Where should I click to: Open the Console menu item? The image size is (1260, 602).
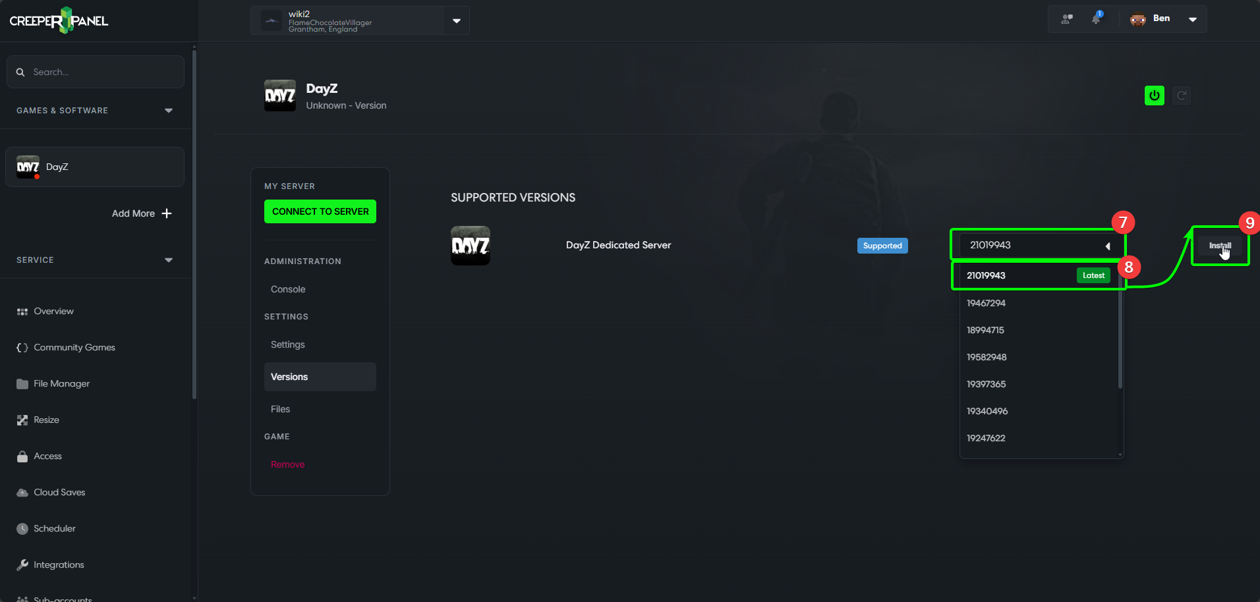pos(288,289)
